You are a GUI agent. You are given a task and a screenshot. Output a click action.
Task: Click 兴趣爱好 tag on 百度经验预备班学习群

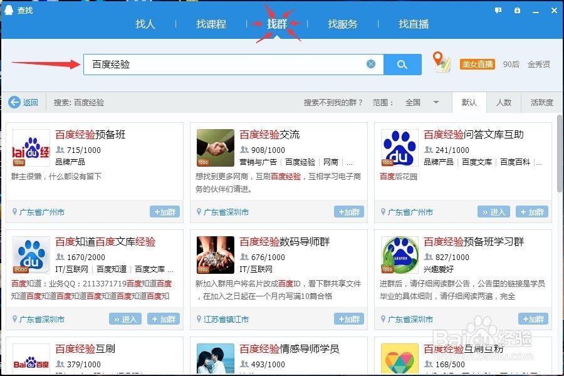point(439,269)
